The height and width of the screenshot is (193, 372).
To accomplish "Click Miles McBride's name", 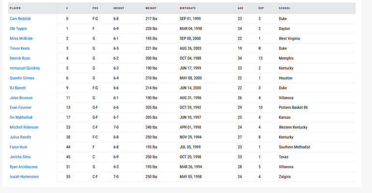I will [21, 39].
